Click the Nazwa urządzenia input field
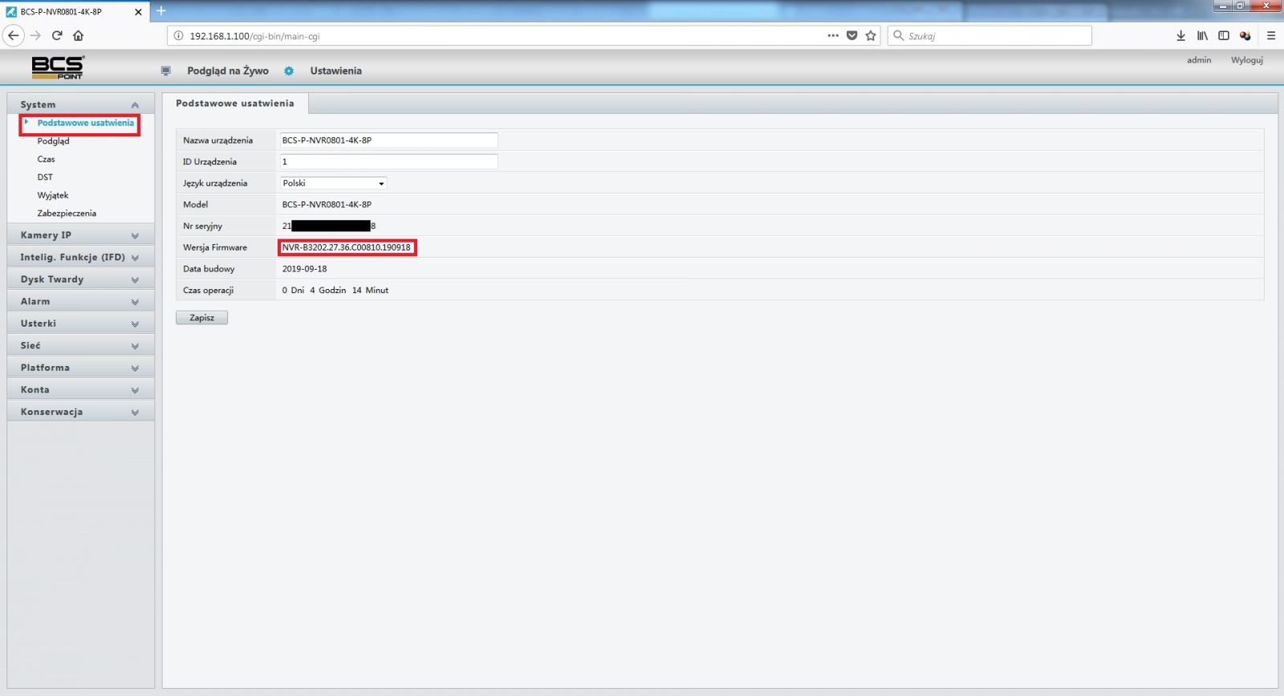The width and height of the screenshot is (1284, 696). (x=388, y=140)
